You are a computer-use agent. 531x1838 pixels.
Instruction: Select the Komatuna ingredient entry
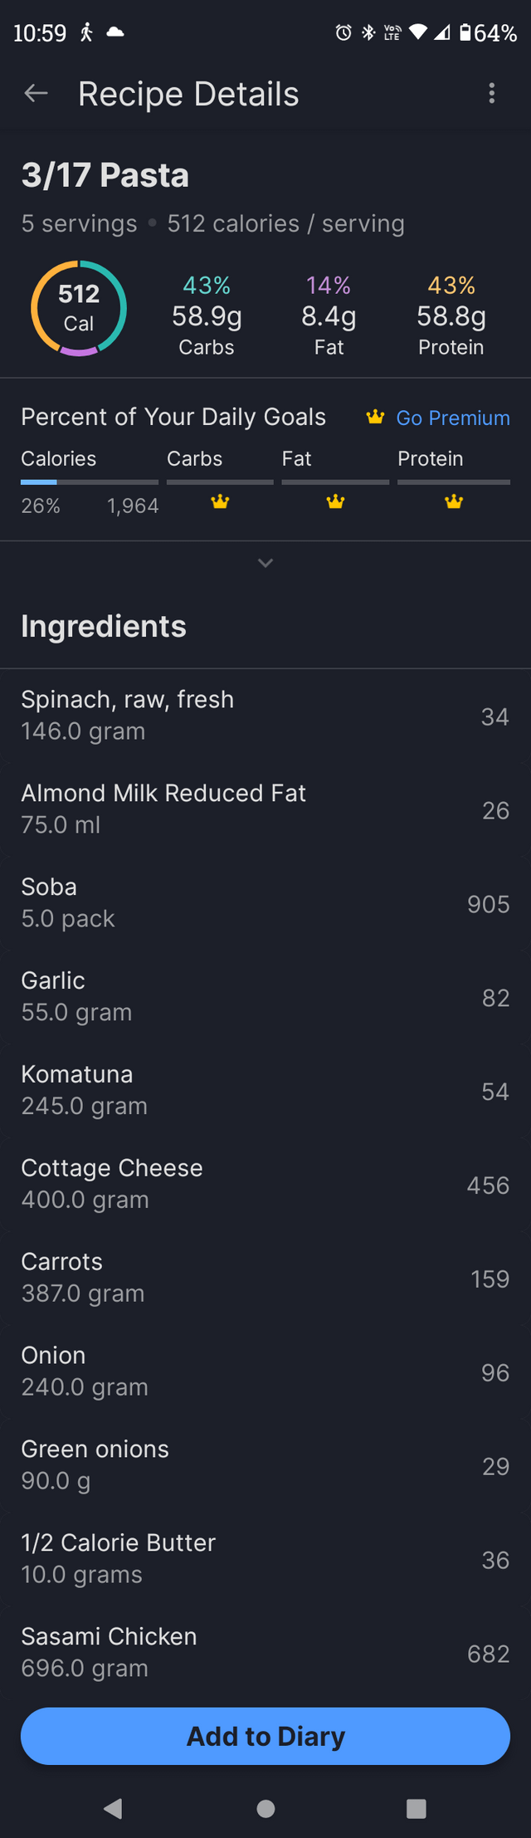point(265,1091)
